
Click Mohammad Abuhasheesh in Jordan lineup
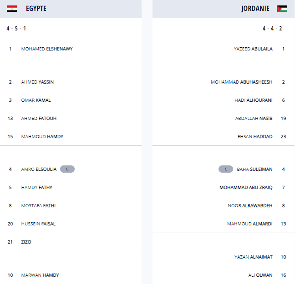(242, 82)
